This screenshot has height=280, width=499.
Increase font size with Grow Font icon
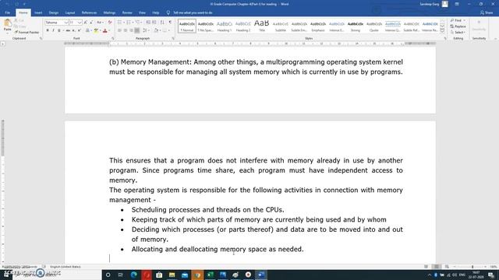[x=86, y=23]
